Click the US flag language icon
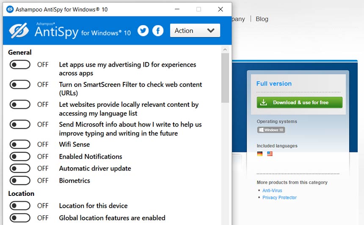 click(270, 154)
